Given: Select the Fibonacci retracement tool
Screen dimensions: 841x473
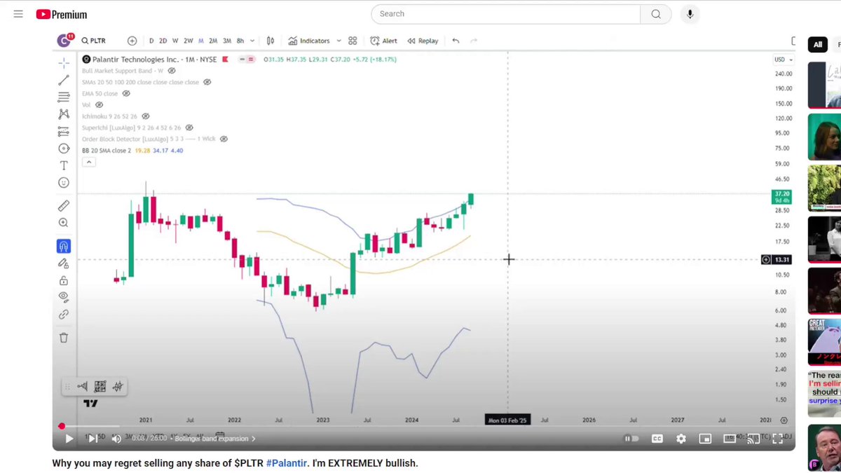Looking at the screenshot, I should click(64, 97).
